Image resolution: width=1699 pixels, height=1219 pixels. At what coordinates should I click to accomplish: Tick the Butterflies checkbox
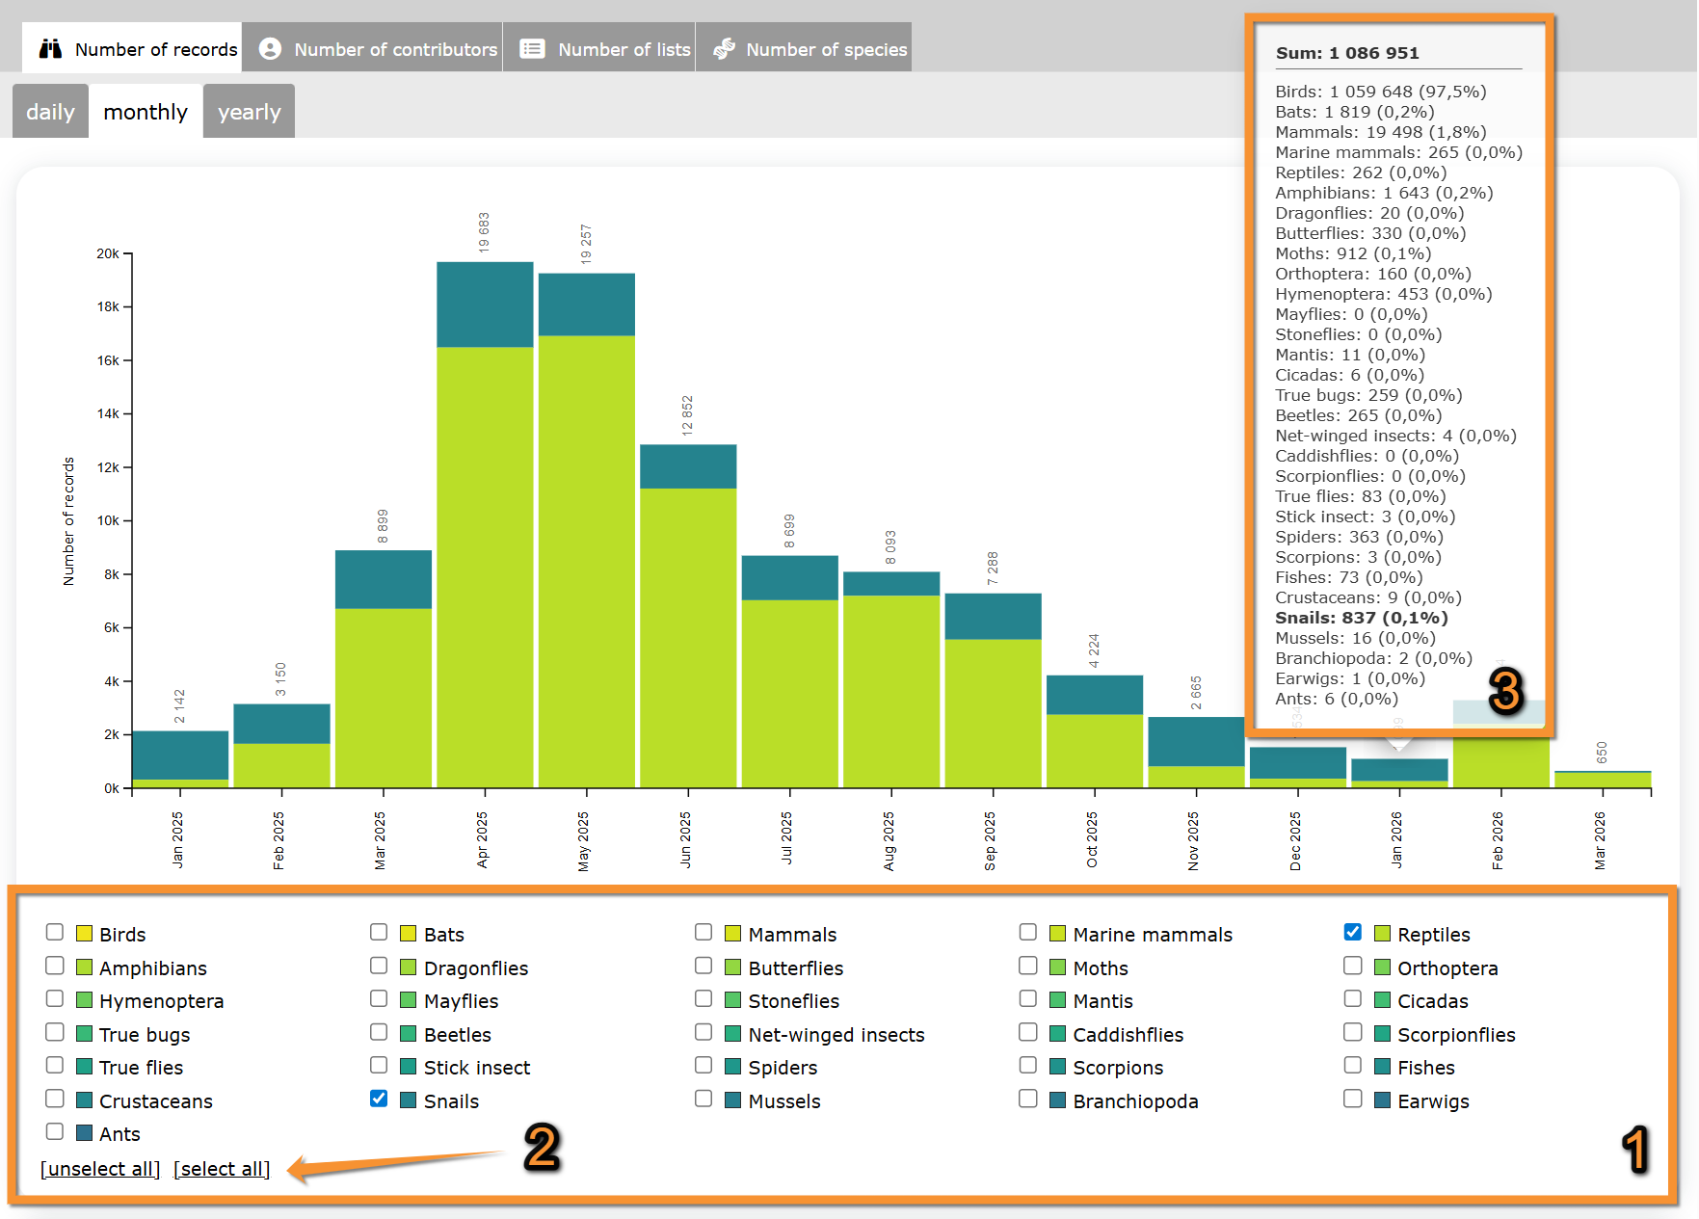(703, 967)
